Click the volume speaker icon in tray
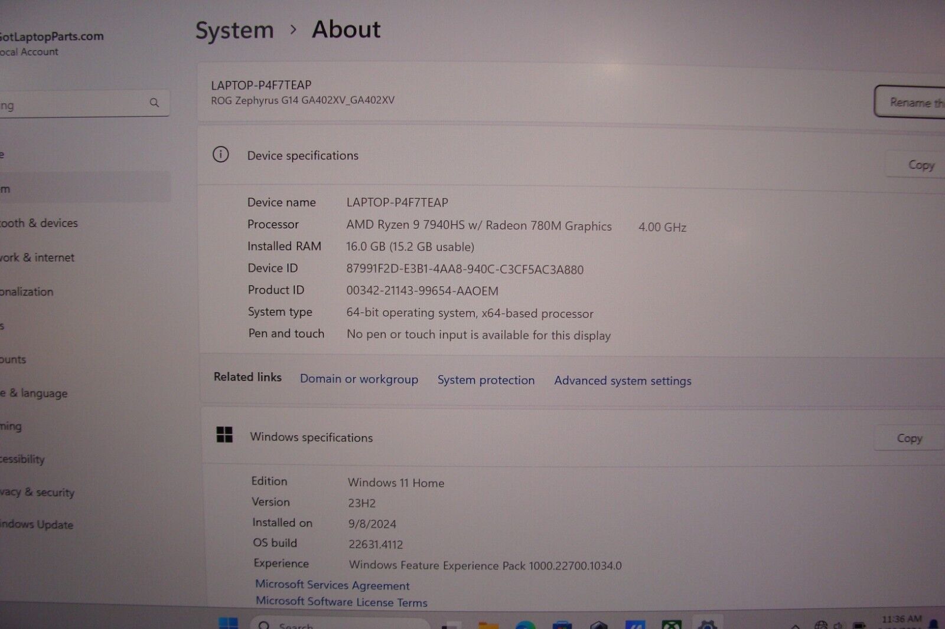The image size is (945, 629). [x=839, y=625]
